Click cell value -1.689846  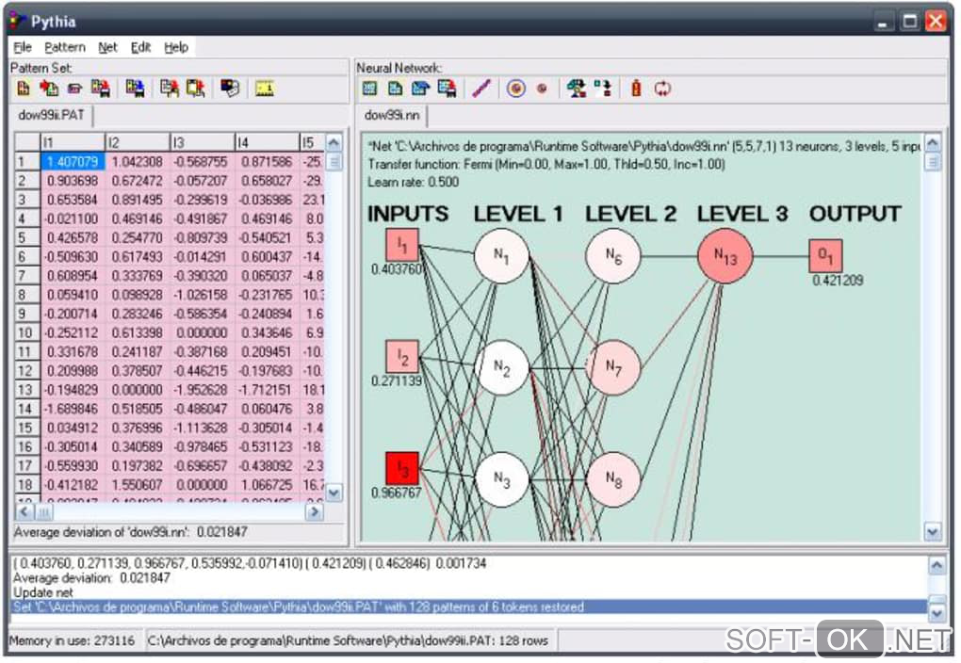[73, 409]
